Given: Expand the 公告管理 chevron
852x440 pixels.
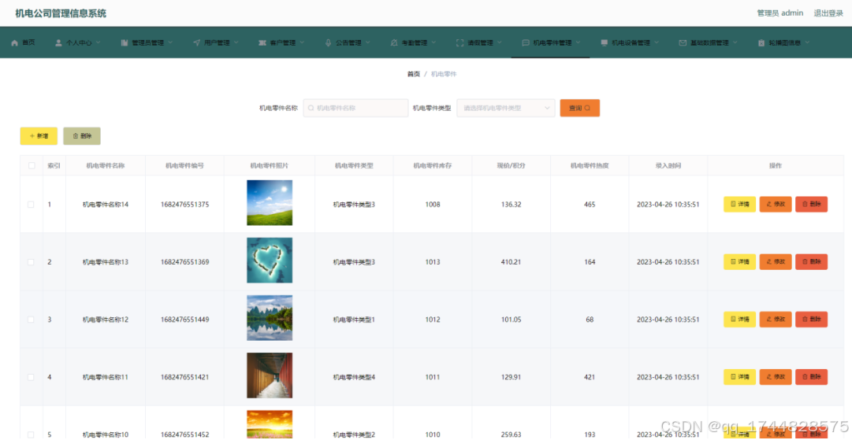Looking at the screenshot, I should click(368, 43).
